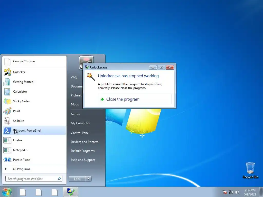Open Games from Start menu
This screenshot has height=197, width=263.
click(76, 114)
